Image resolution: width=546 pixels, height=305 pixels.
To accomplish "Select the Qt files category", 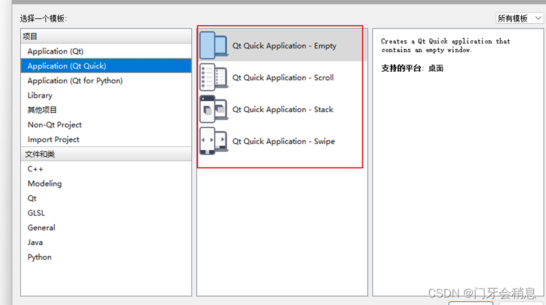I will point(106,199).
